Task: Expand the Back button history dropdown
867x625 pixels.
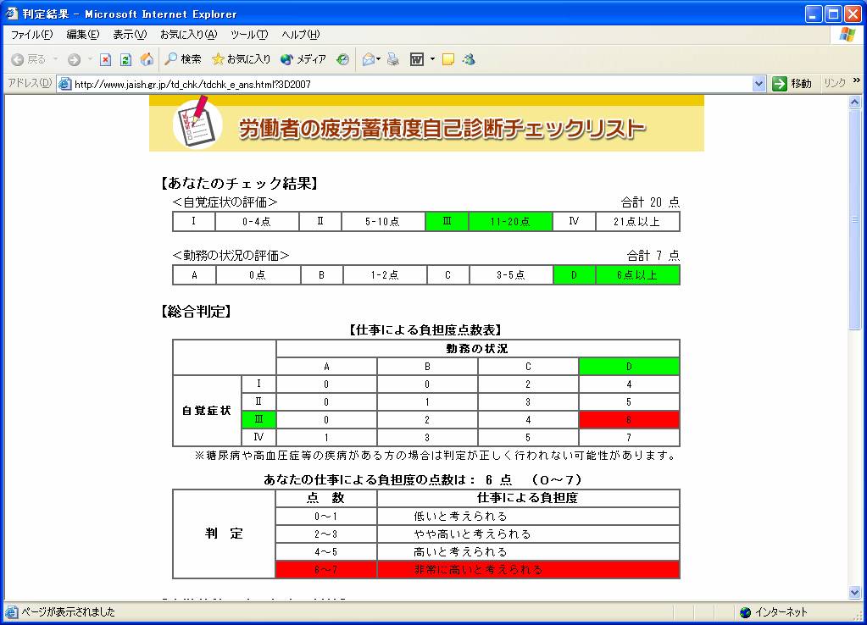Action: pyautogui.click(x=56, y=59)
